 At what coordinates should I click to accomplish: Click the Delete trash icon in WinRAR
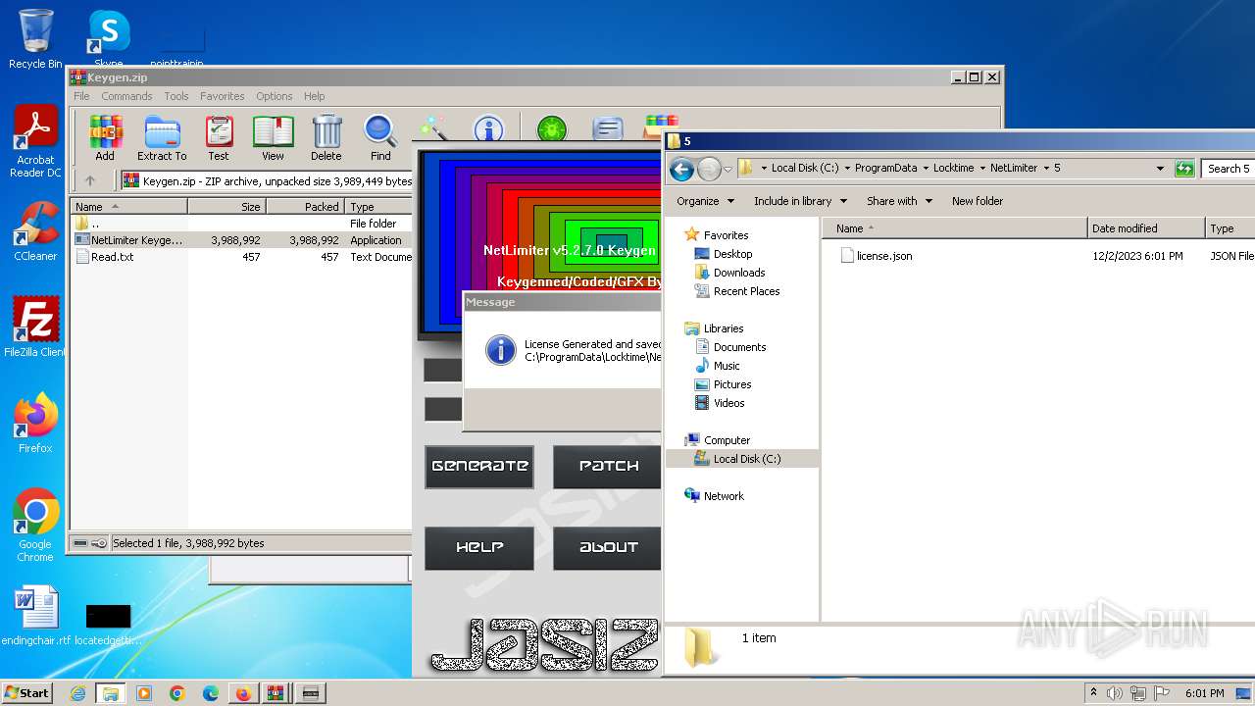tap(326, 137)
